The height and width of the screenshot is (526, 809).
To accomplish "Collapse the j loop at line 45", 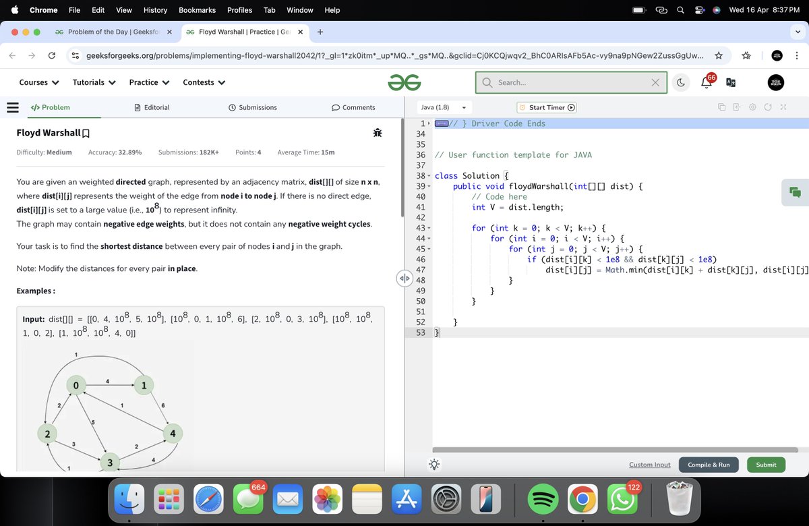I will pos(429,250).
